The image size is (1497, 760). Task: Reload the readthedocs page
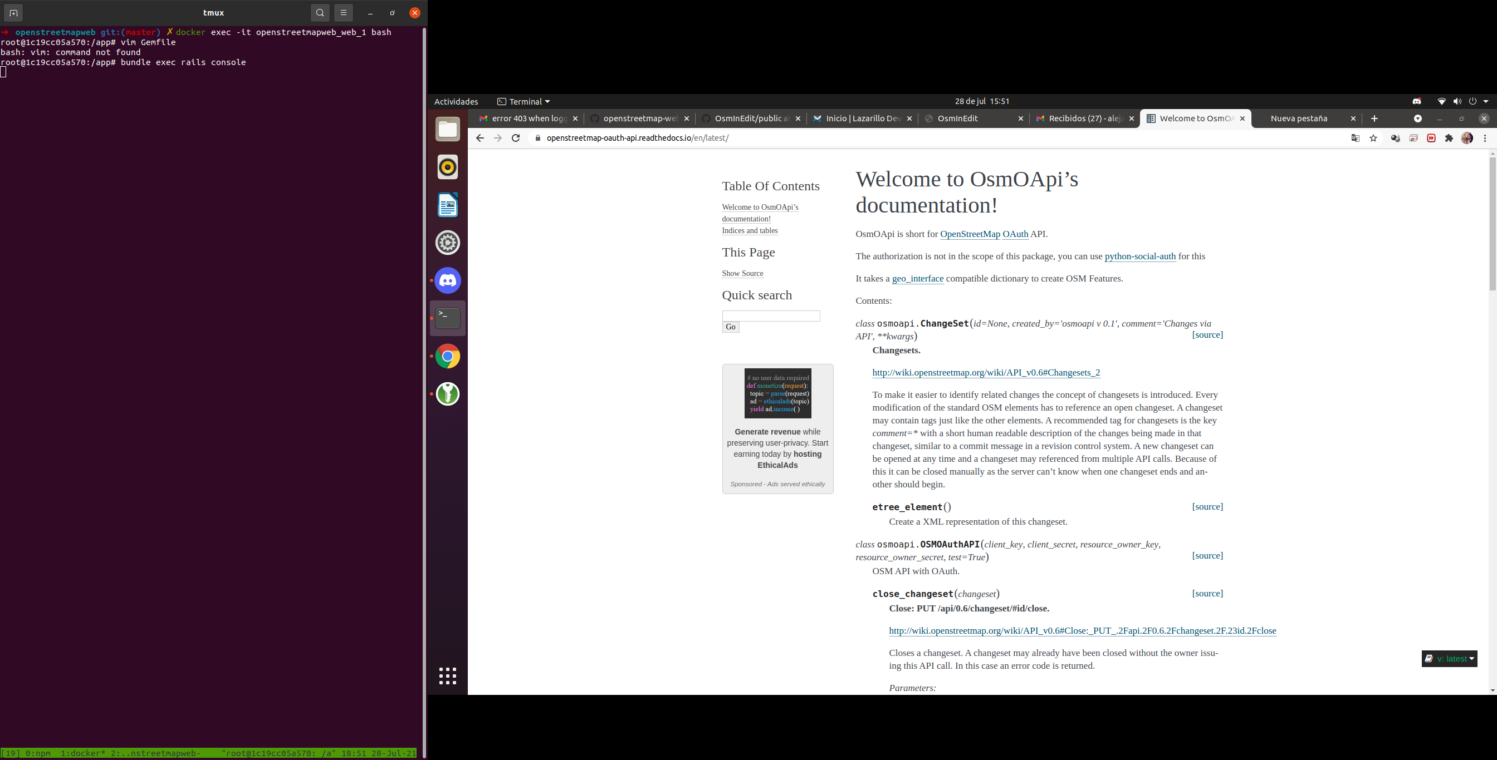(516, 138)
